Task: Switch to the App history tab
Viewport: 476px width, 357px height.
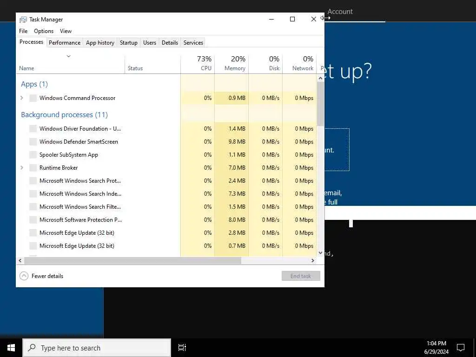Action: coord(100,43)
